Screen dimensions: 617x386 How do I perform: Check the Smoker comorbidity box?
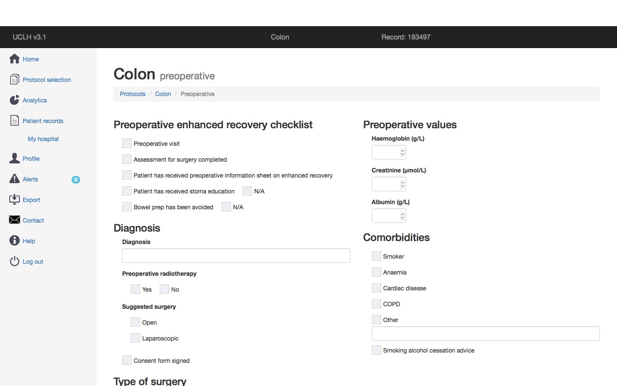(x=376, y=256)
